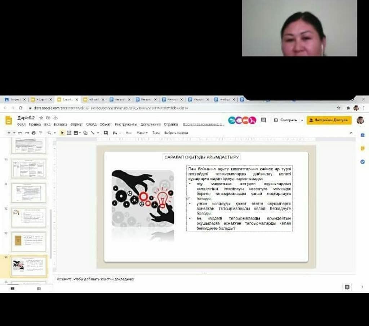Image resolution: width=369 pixels, height=326 pixels.
Task: Bookmark this page with star icon
Action: 339,108
